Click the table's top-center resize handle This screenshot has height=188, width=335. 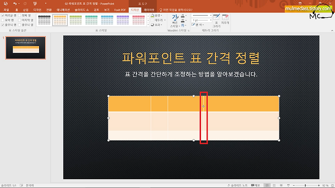coord(194,96)
